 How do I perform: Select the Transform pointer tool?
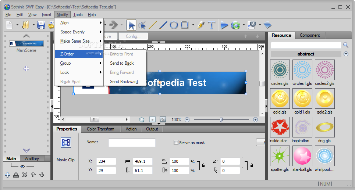click(142, 25)
